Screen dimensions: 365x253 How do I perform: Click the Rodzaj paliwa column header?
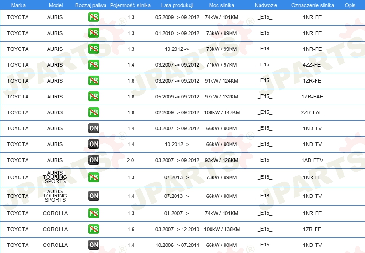coord(91,5)
